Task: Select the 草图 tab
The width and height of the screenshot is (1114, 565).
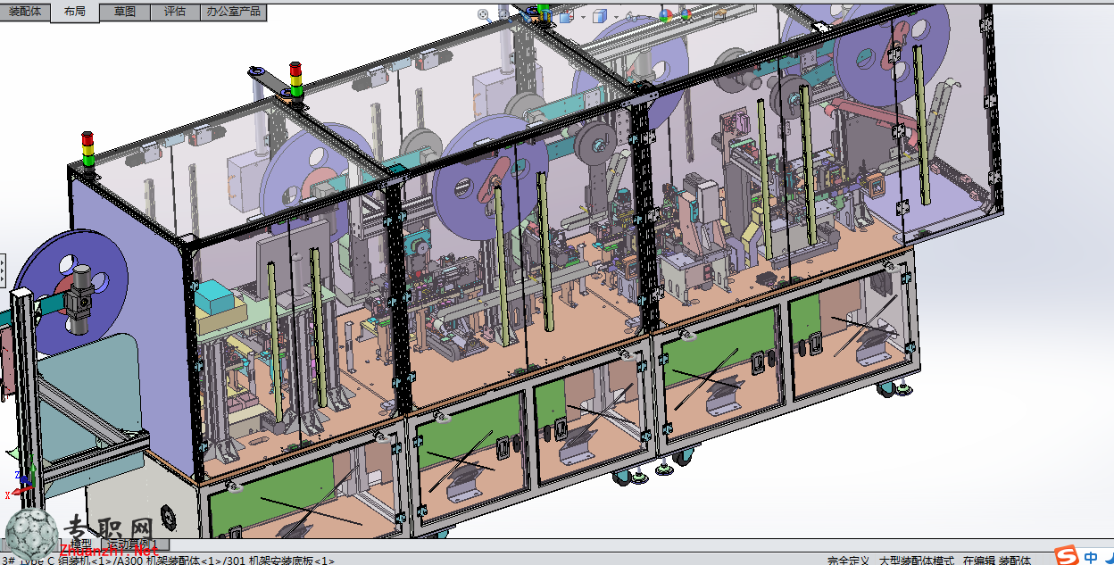Action: click(x=125, y=12)
